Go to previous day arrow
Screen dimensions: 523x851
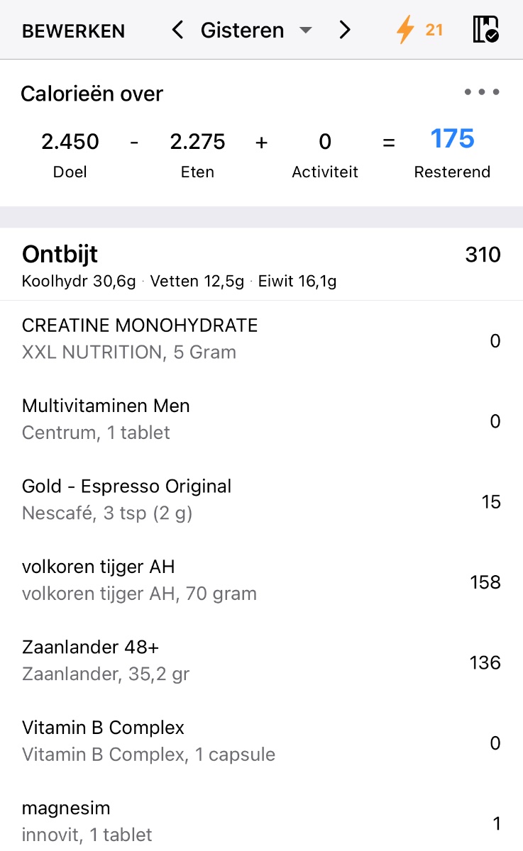tap(177, 30)
